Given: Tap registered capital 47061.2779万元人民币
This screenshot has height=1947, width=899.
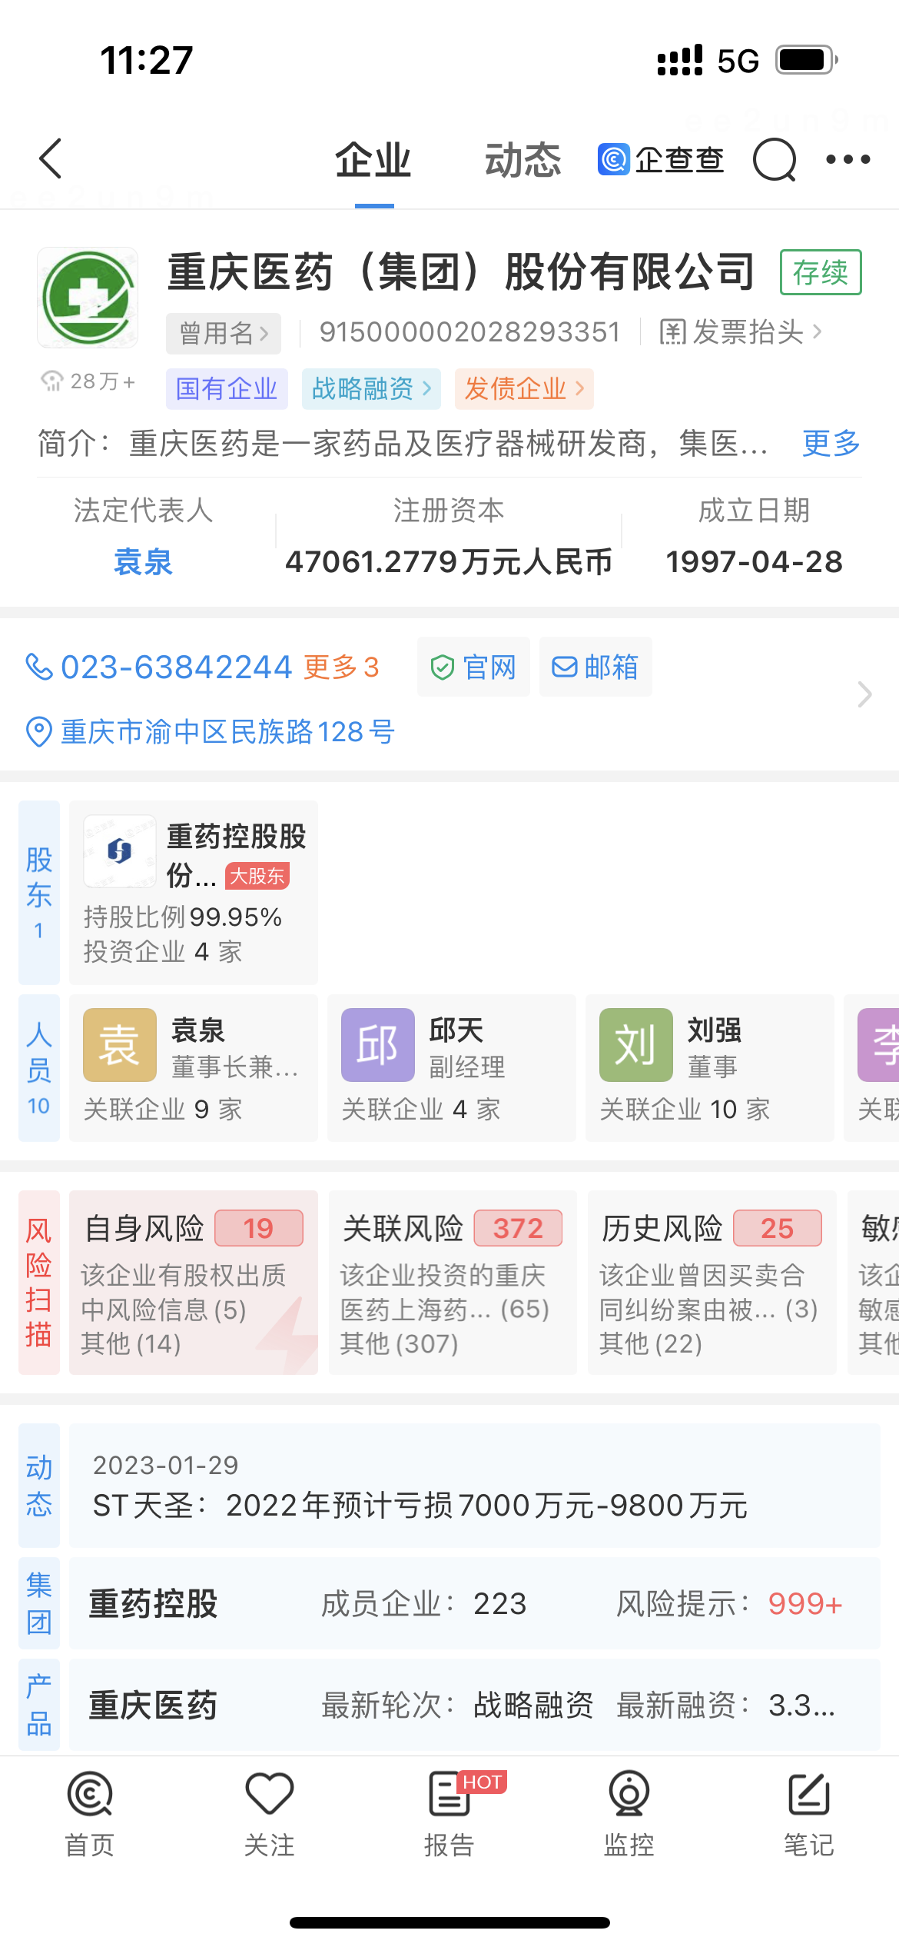Looking at the screenshot, I should (x=449, y=562).
